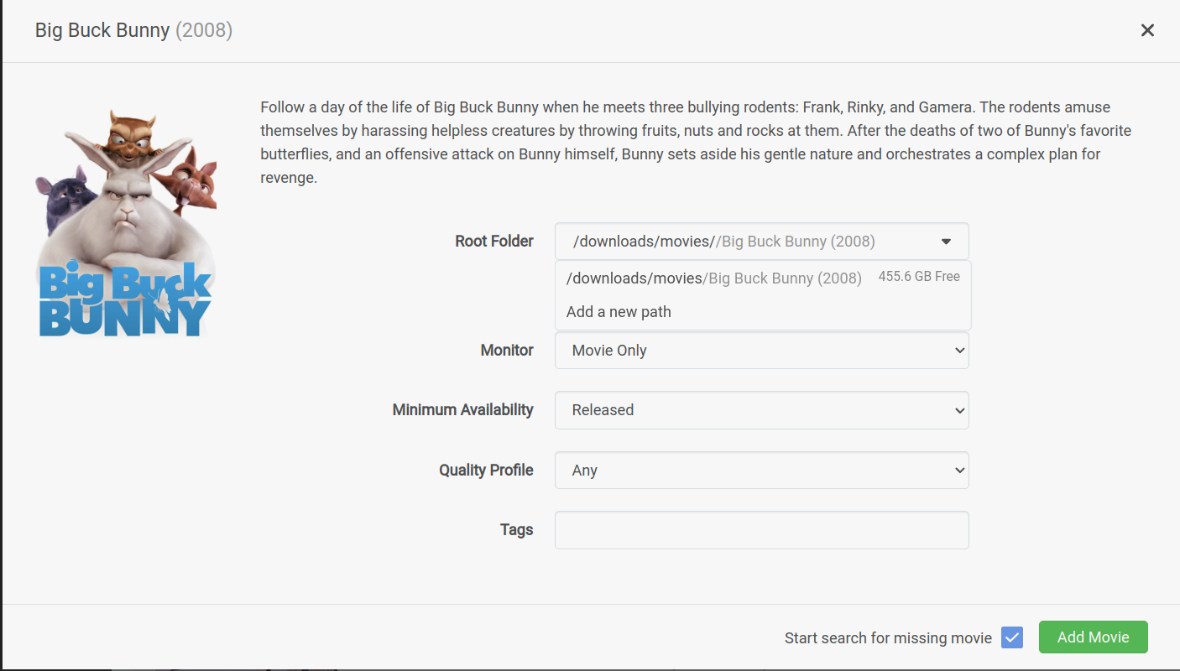Click the Big Buck Bunny (2008) dialog title

point(133,31)
